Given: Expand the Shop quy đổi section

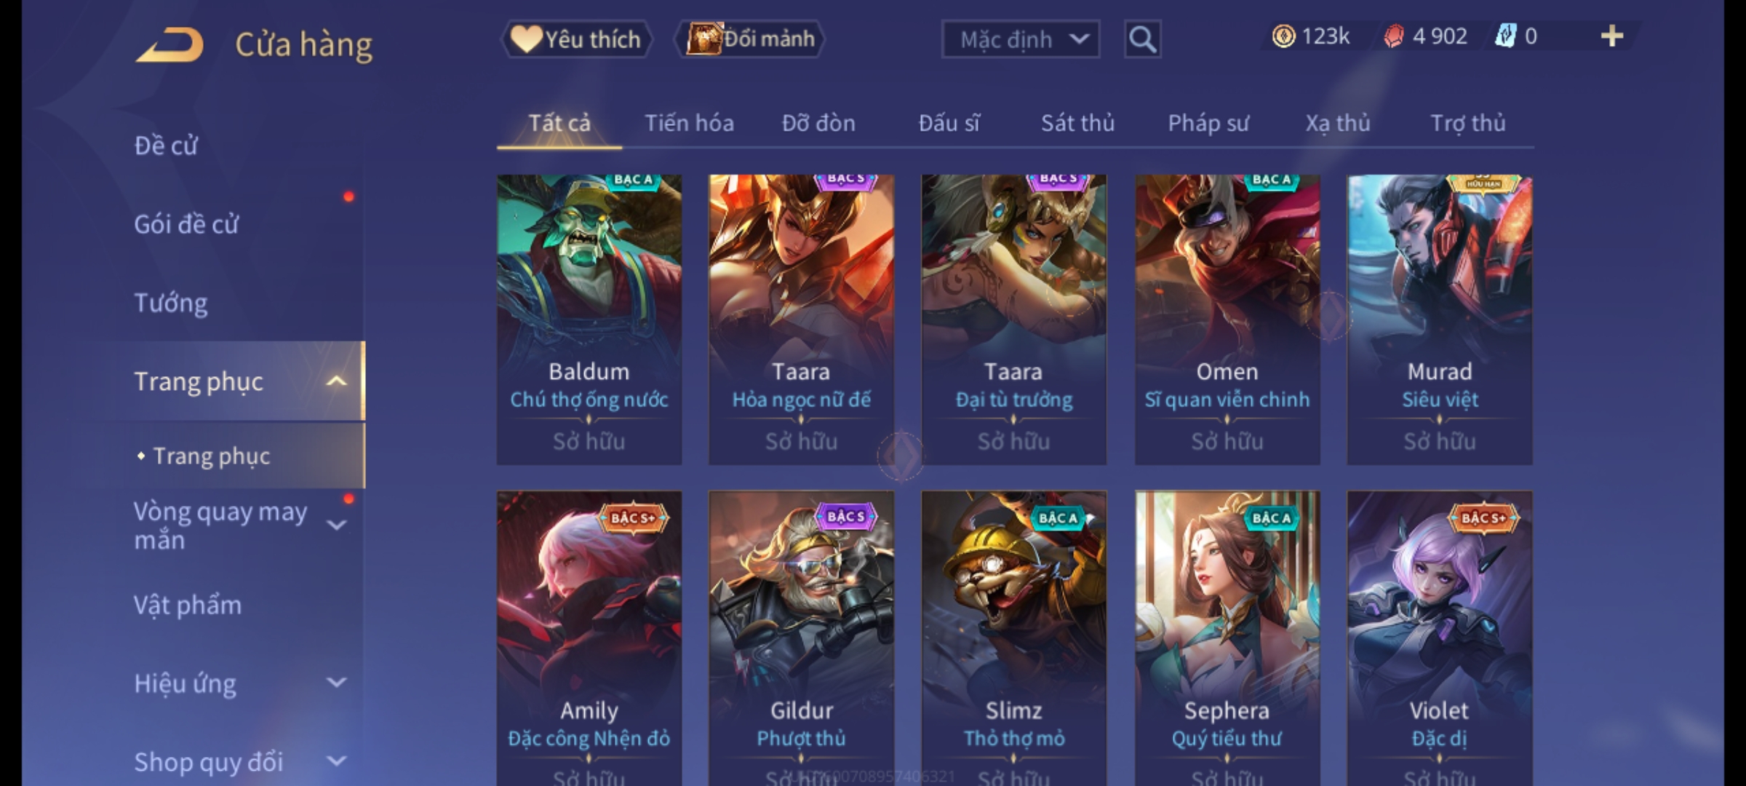Looking at the screenshot, I should [x=336, y=761].
